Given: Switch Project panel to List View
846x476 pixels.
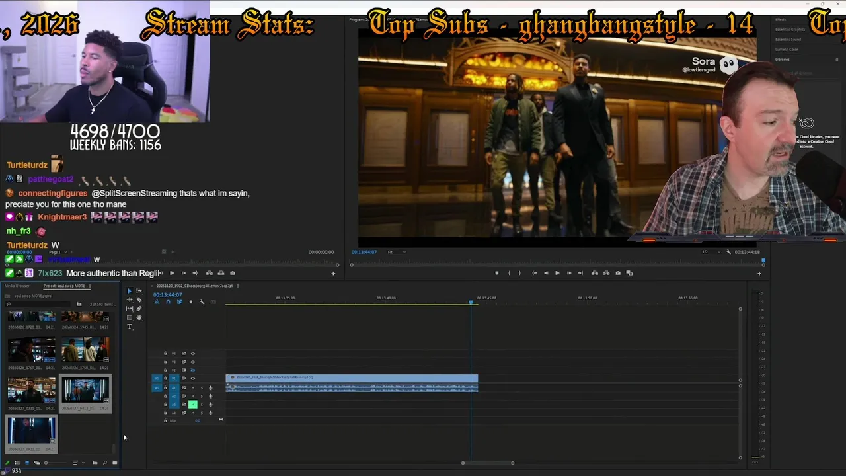Looking at the screenshot, I should coord(17,463).
